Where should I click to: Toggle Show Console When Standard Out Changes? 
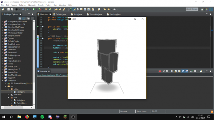pos(183,71)
